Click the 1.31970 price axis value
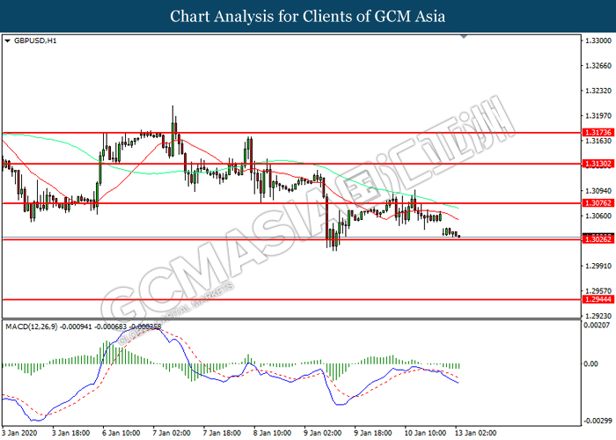616x440 pixels. 598,116
